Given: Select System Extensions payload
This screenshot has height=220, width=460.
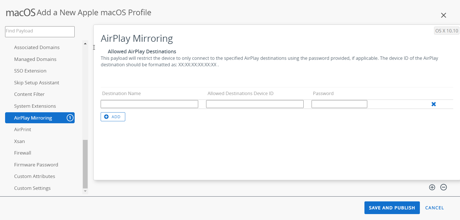Looking at the screenshot, I should [x=35, y=106].
